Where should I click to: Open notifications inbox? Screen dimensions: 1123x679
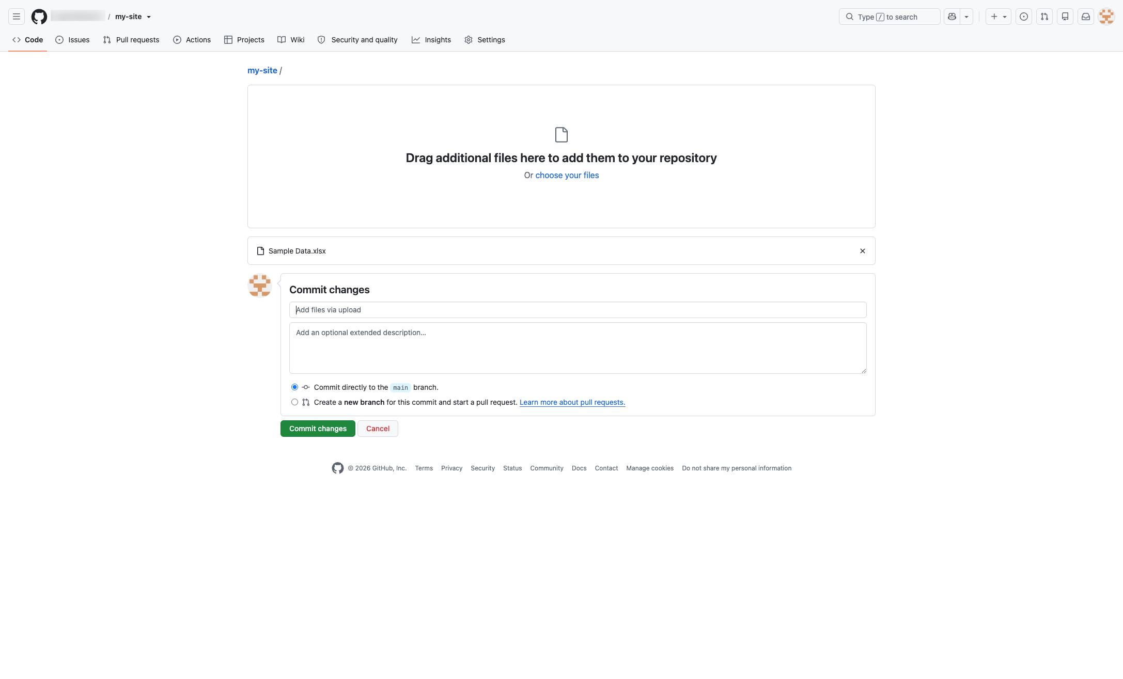tap(1086, 17)
